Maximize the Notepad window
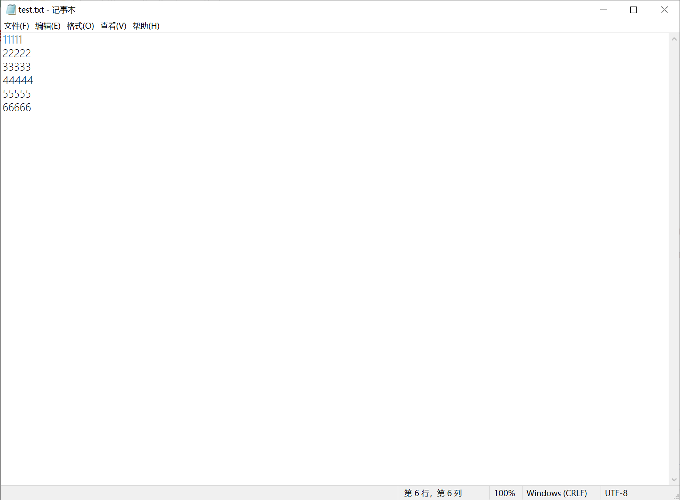The width and height of the screenshot is (680, 500). [x=634, y=10]
